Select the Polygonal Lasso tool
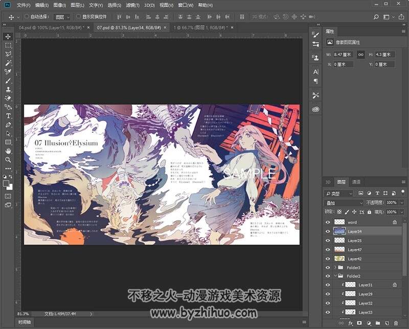Screen dimensions: 409x329 click(8, 54)
